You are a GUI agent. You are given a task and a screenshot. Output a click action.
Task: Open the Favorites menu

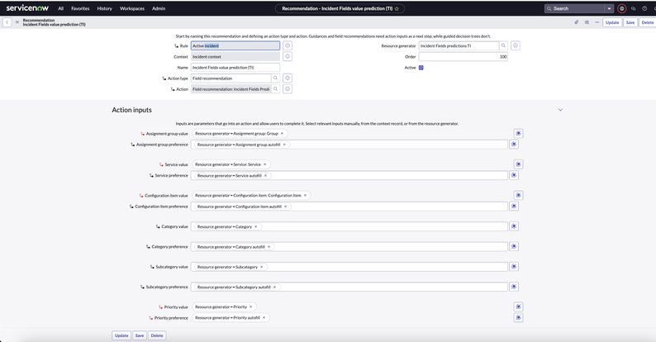80,8
